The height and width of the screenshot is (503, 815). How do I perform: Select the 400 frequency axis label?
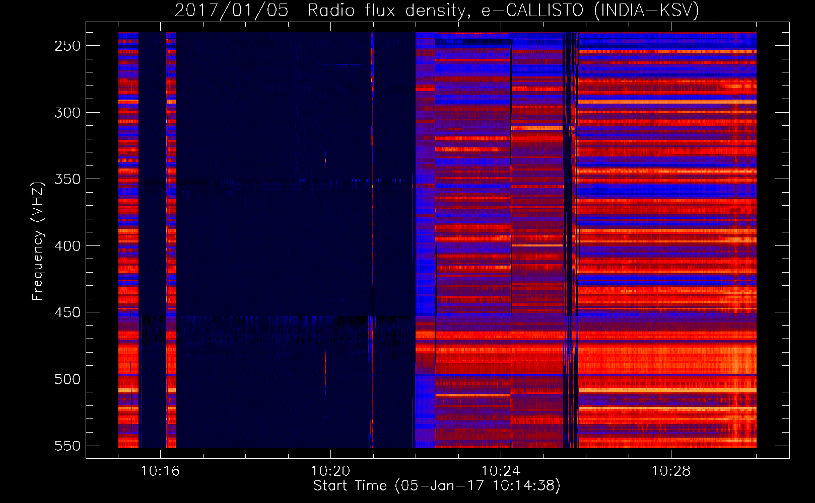67,246
